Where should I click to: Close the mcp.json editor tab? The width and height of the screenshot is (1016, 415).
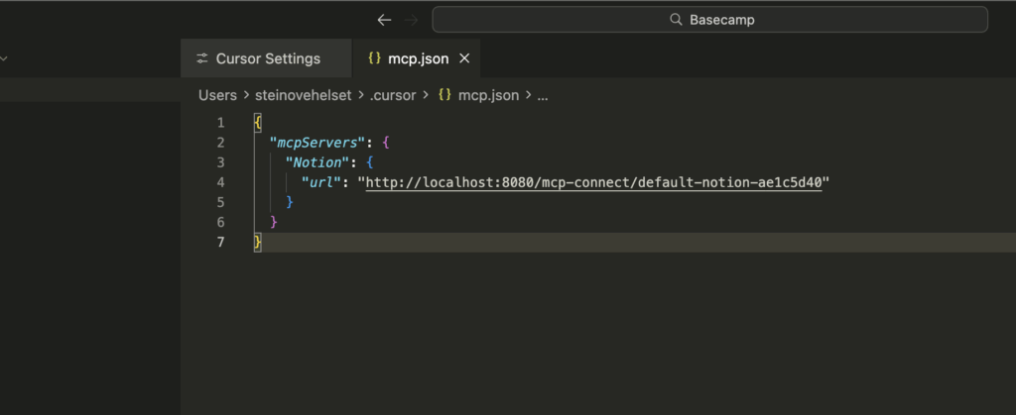tap(464, 58)
